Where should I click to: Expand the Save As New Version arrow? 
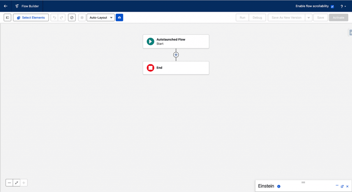(x=308, y=18)
